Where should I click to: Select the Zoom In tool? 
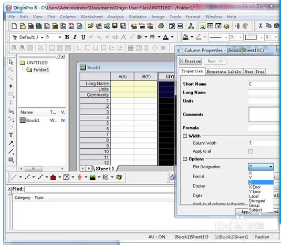click(11, 70)
